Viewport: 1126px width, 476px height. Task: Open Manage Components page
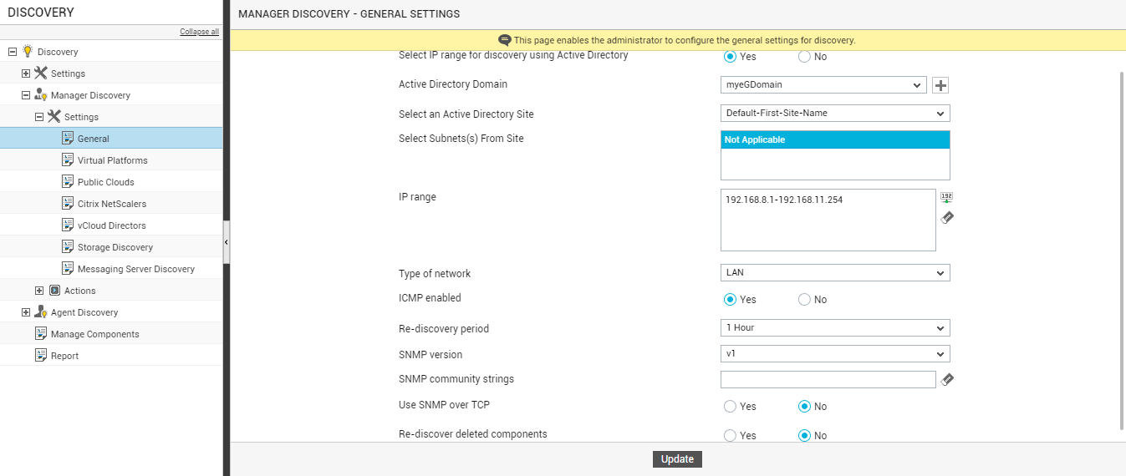[x=95, y=334]
